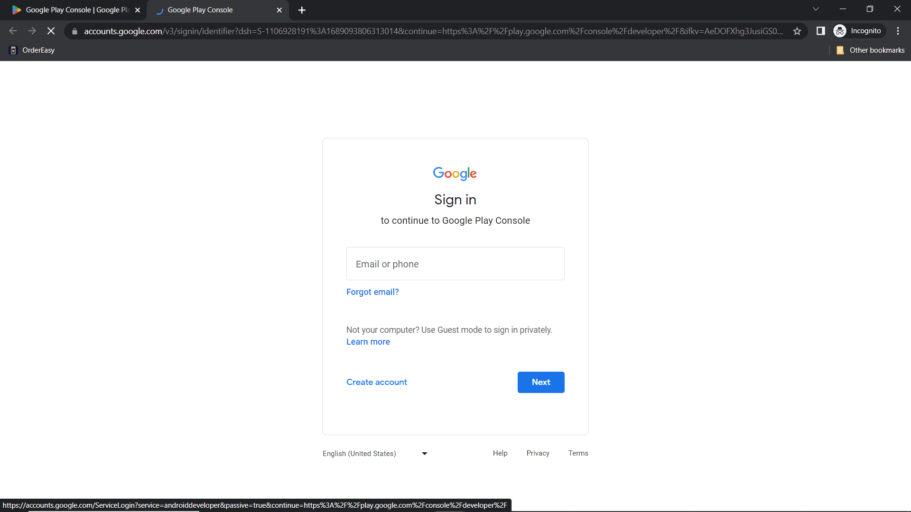Image resolution: width=911 pixels, height=512 pixels.
Task: Switch to first Google Play Console tab
Action: (71, 10)
